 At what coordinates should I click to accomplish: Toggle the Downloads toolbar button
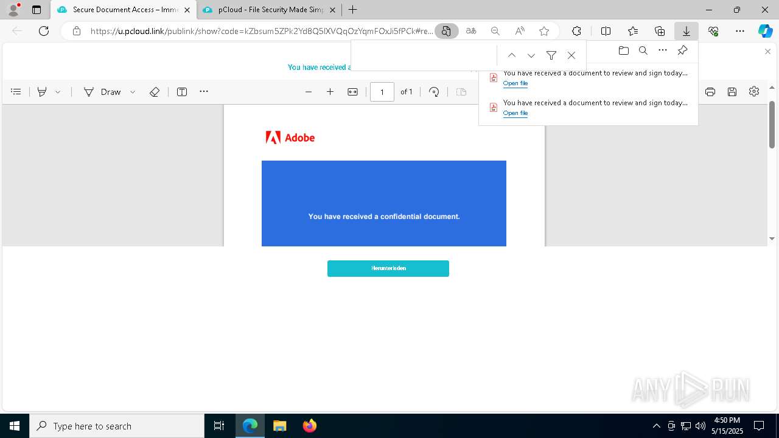(x=686, y=31)
